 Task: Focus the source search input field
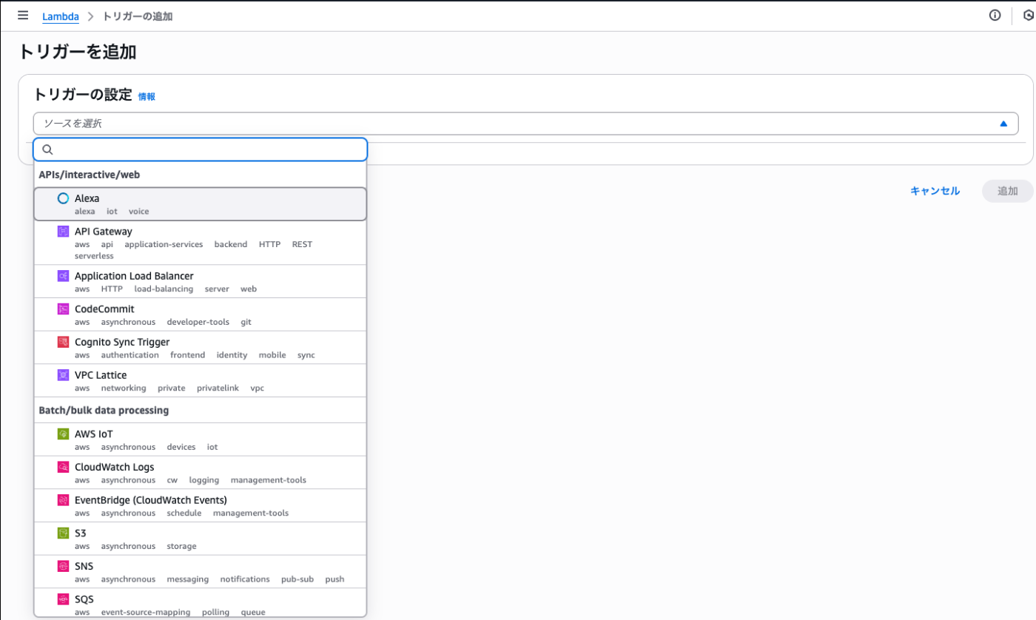(x=201, y=149)
